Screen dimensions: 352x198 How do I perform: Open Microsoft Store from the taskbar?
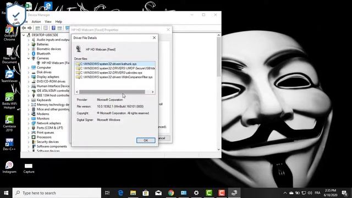click(x=146, y=193)
